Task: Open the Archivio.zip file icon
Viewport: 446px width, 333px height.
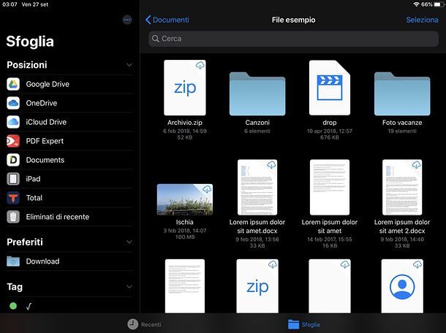Action: 185,88
